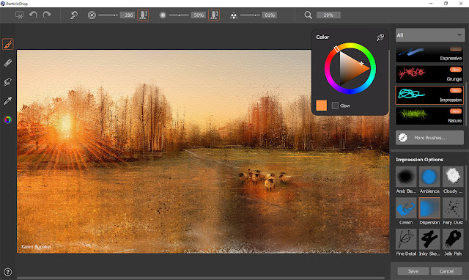Select the clone source tool in left sidebar
The height and width of the screenshot is (280, 469).
[8, 81]
